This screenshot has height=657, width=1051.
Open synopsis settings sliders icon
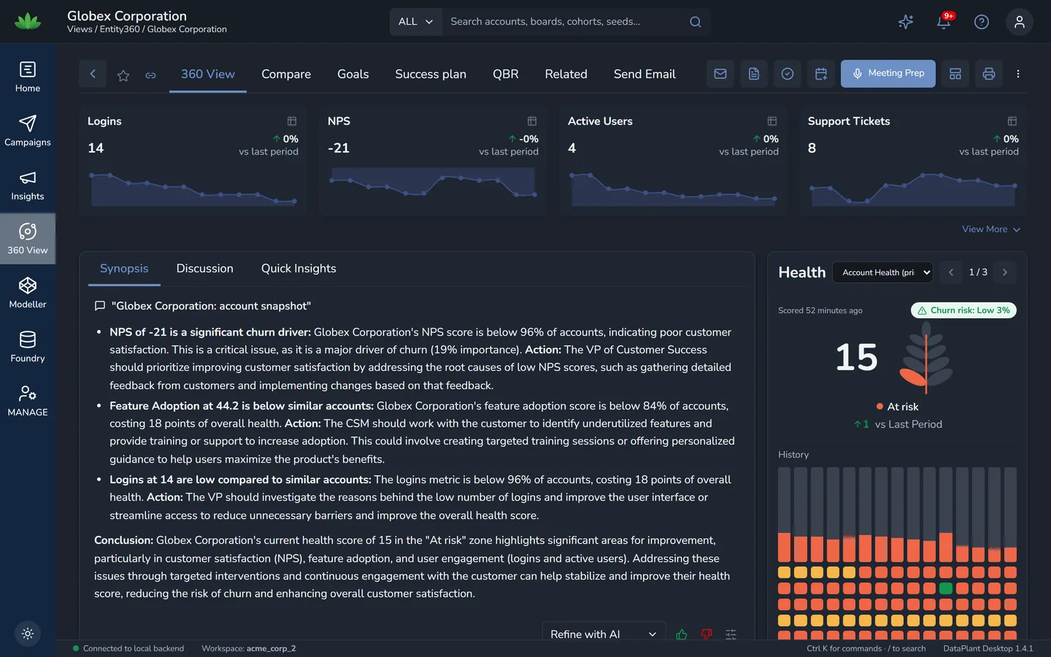click(731, 634)
